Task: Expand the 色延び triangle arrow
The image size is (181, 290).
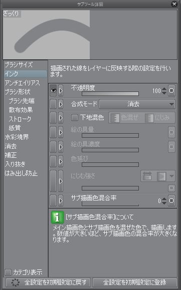Action: click(61, 161)
